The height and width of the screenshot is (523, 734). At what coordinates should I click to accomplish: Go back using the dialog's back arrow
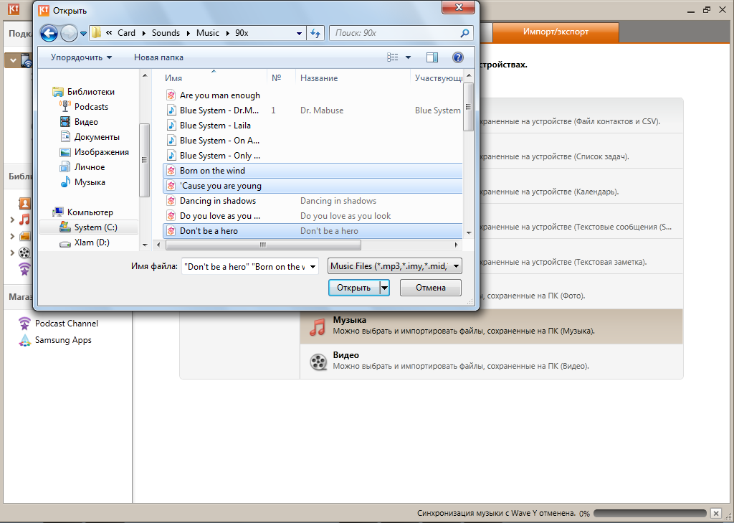49,33
